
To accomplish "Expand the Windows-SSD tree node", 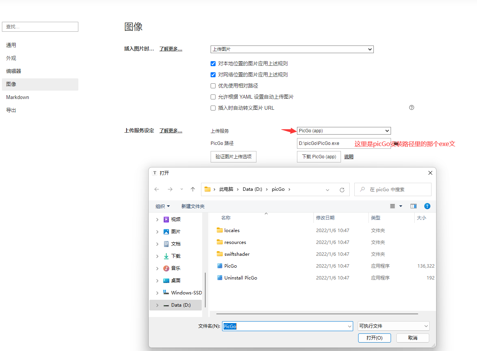I will (x=157, y=293).
